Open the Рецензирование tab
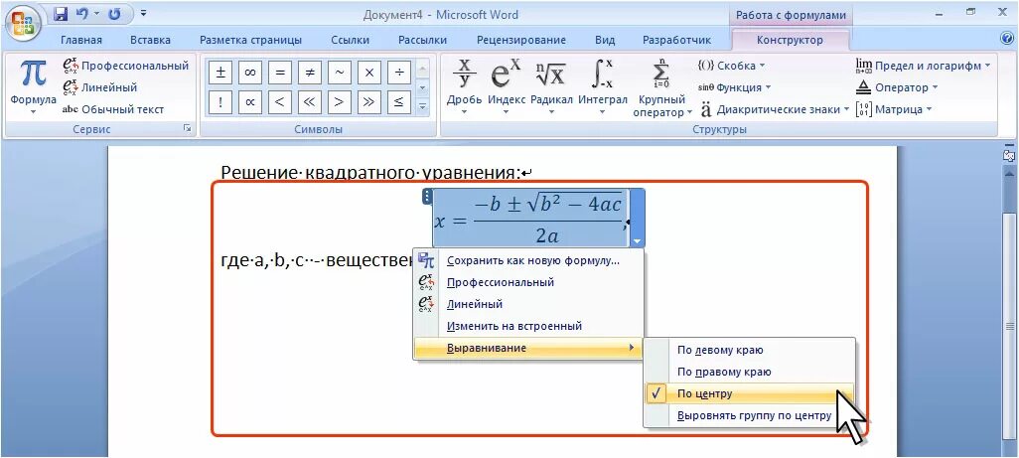Viewport: 1019px width, 458px height. tap(521, 40)
